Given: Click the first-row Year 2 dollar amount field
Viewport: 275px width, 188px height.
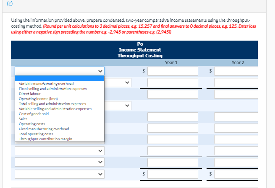Looking at the screenshot, I should [x=236, y=71].
